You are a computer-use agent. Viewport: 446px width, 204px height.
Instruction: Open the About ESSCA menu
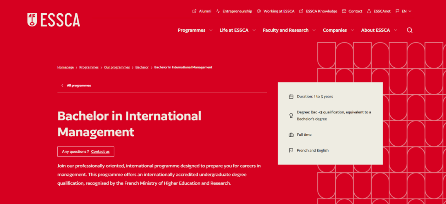pos(375,30)
